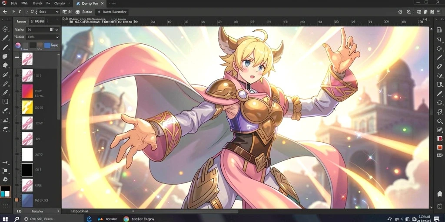This screenshot has height=222, width=445.
Task: Open the second dropdown below it in the layers panel
Action: [43, 37]
